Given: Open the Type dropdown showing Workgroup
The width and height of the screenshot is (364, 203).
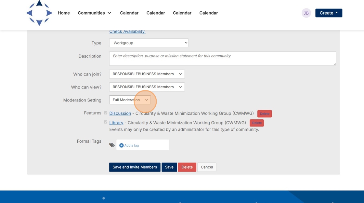Looking at the screenshot, I should coord(149,43).
